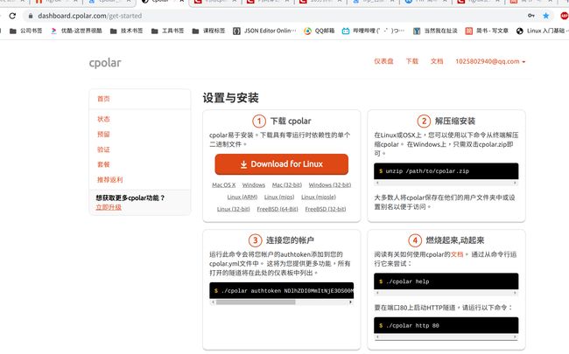The width and height of the screenshot is (569, 354).
Task: Click right arrow of authtoken scrollbar
Action: tap(350, 302)
